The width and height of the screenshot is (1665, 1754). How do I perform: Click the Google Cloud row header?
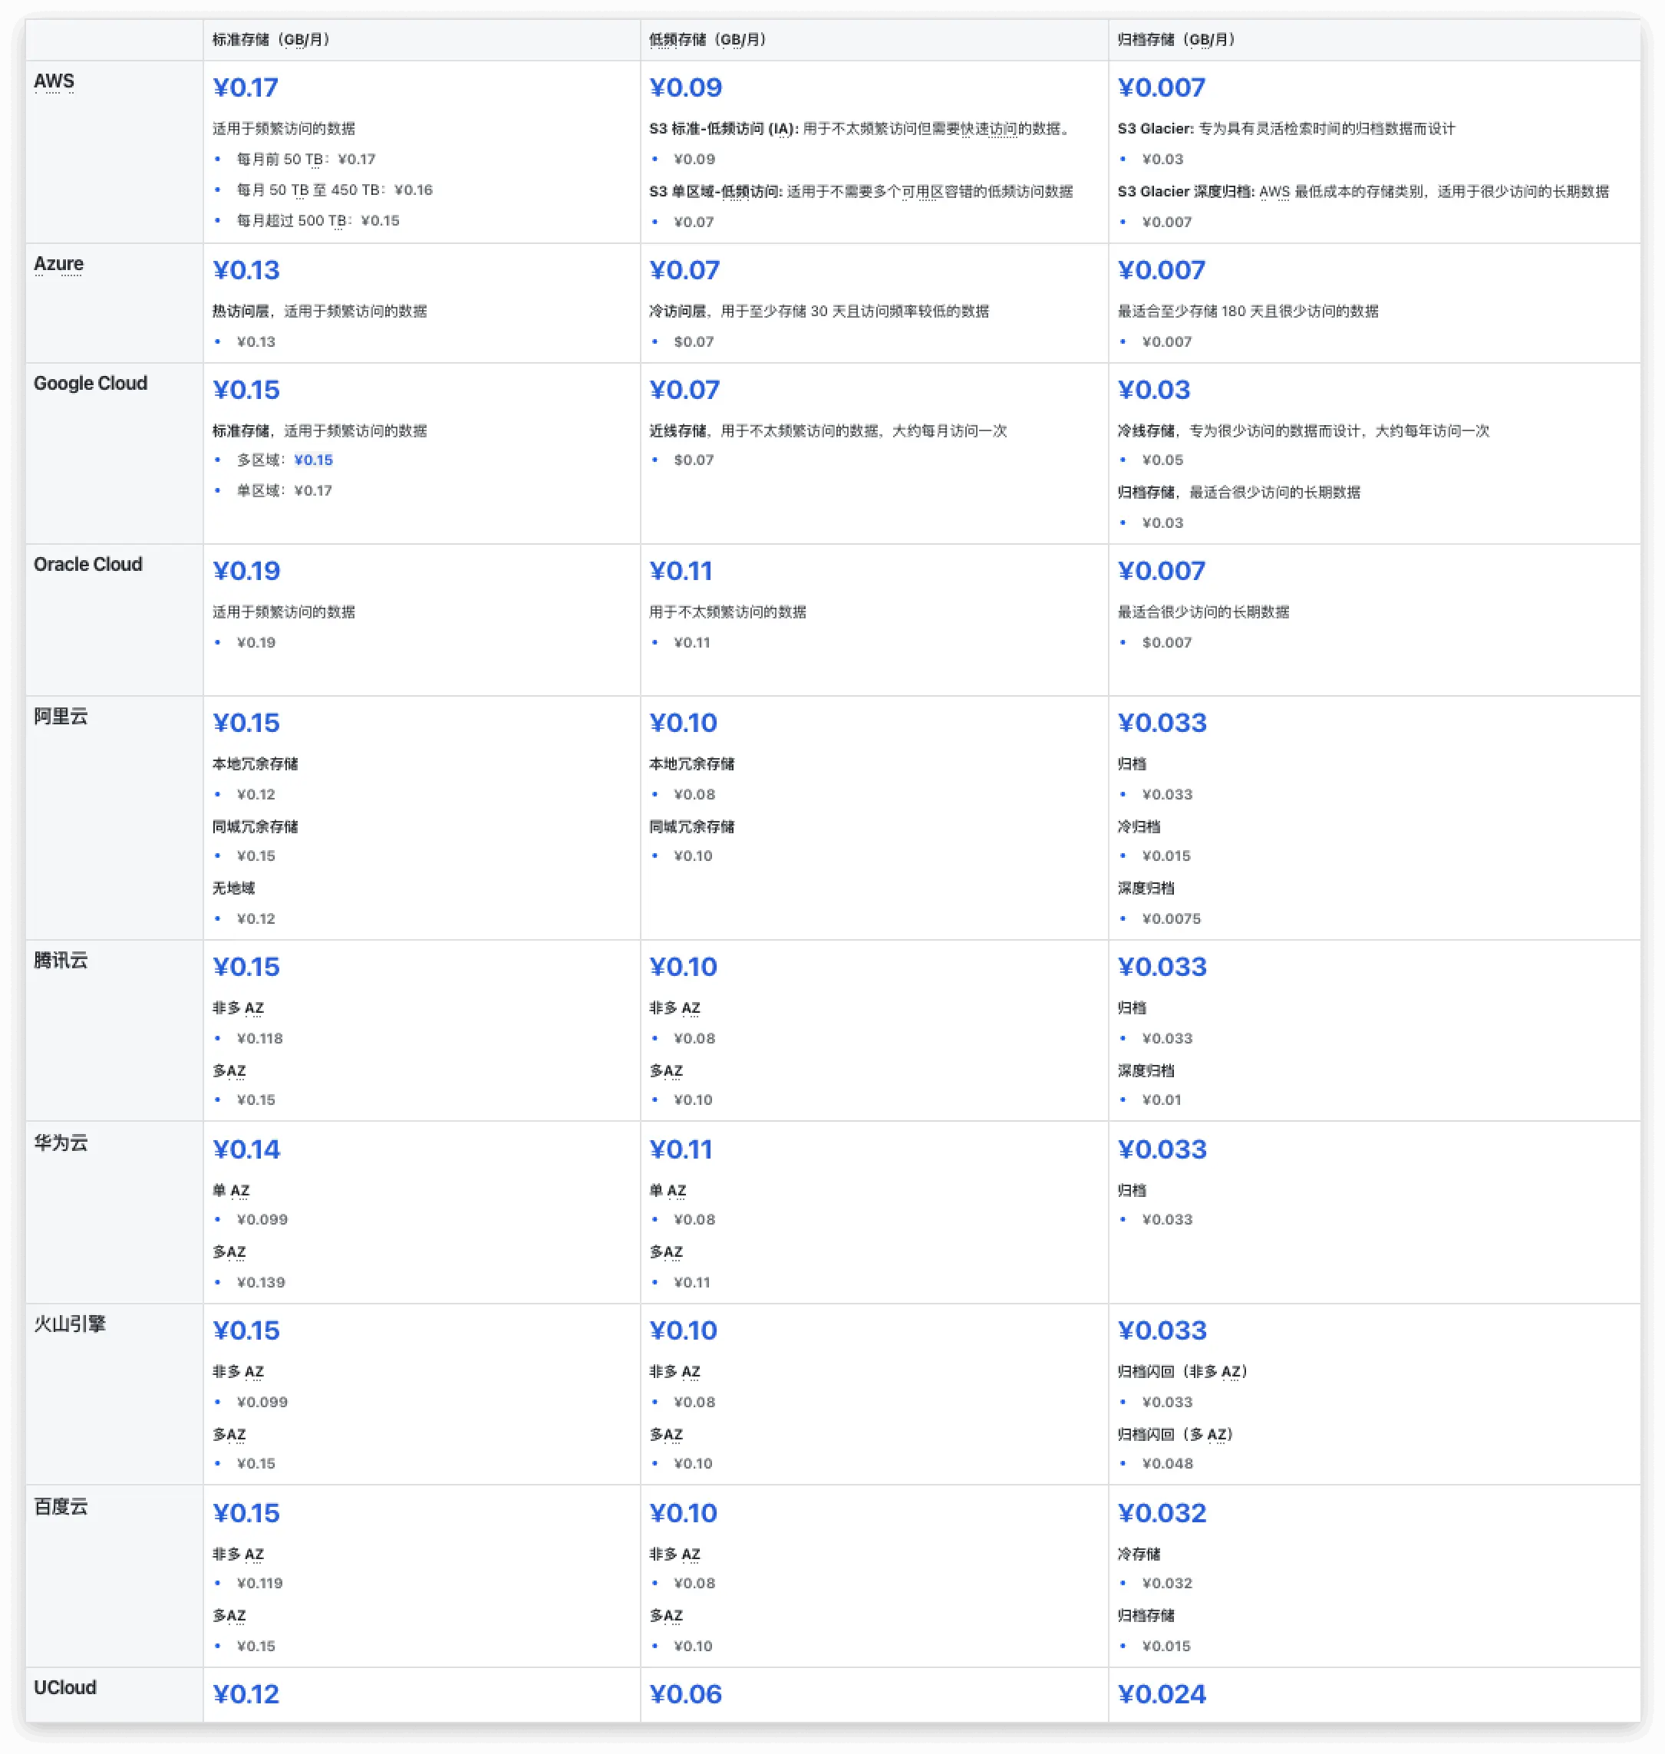91,384
